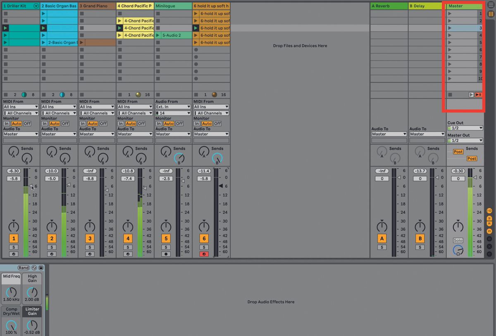The height and width of the screenshot is (336, 496).
Task: Click the Rand macro variation button
Action: (24, 268)
